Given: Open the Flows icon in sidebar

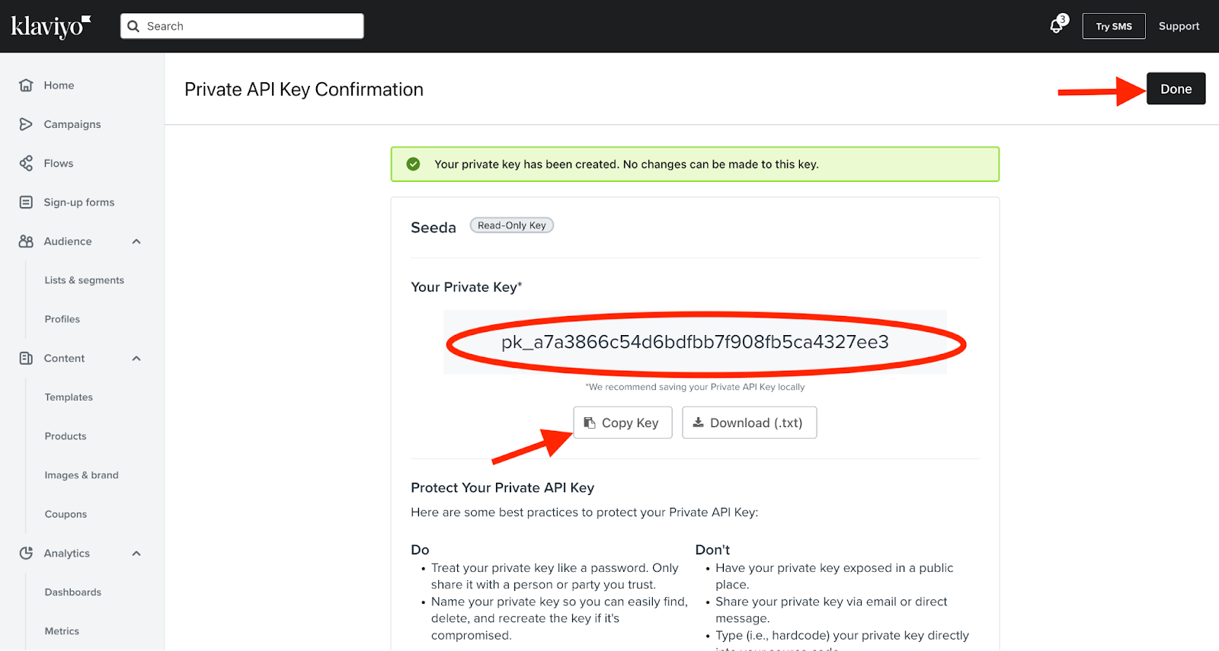Looking at the screenshot, I should click(x=26, y=163).
